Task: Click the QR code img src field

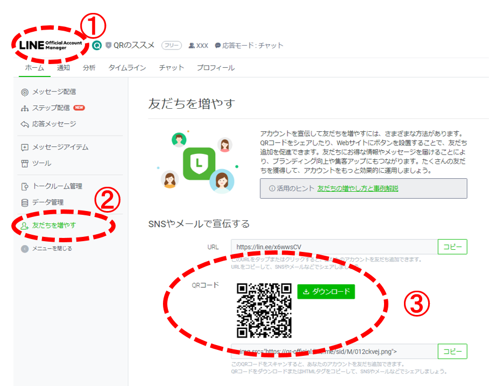Action: [334, 352]
